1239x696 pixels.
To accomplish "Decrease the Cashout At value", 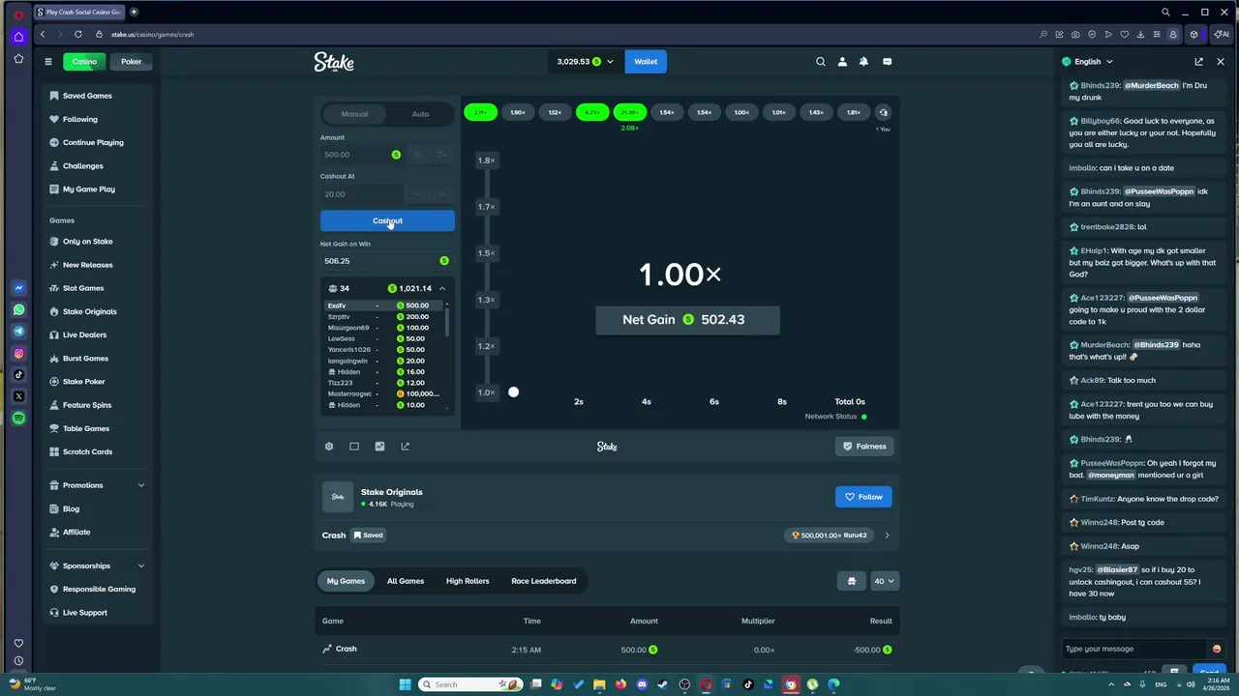I will click(x=418, y=194).
